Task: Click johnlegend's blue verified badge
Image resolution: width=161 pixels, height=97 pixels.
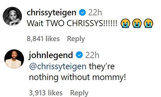Action: [79, 55]
